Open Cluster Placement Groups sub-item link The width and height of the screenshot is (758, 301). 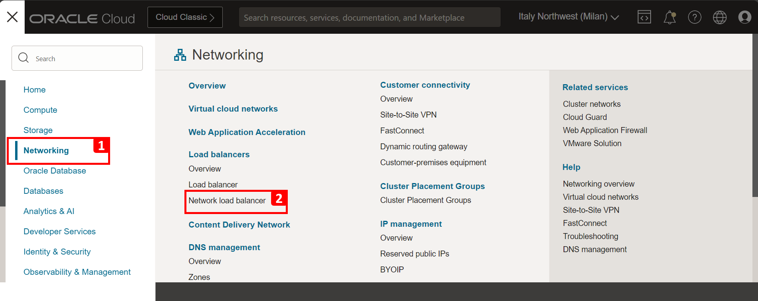426,200
